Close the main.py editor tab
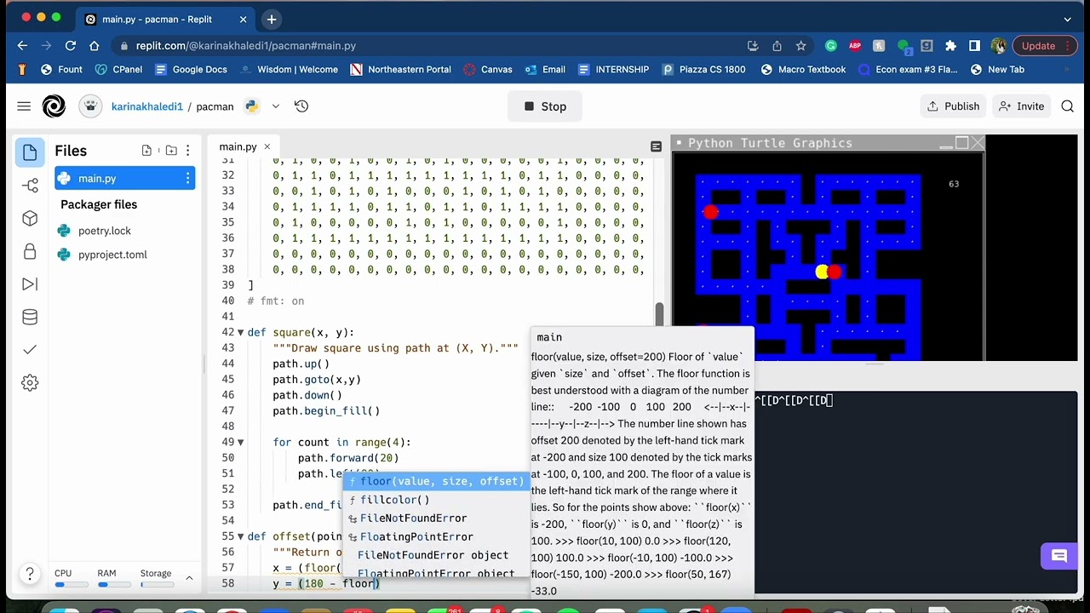The image size is (1090, 613). (x=267, y=146)
